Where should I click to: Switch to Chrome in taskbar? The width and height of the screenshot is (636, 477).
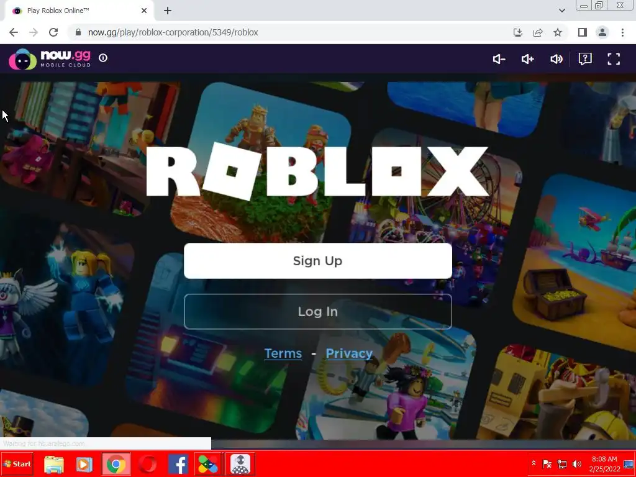point(116,464)
